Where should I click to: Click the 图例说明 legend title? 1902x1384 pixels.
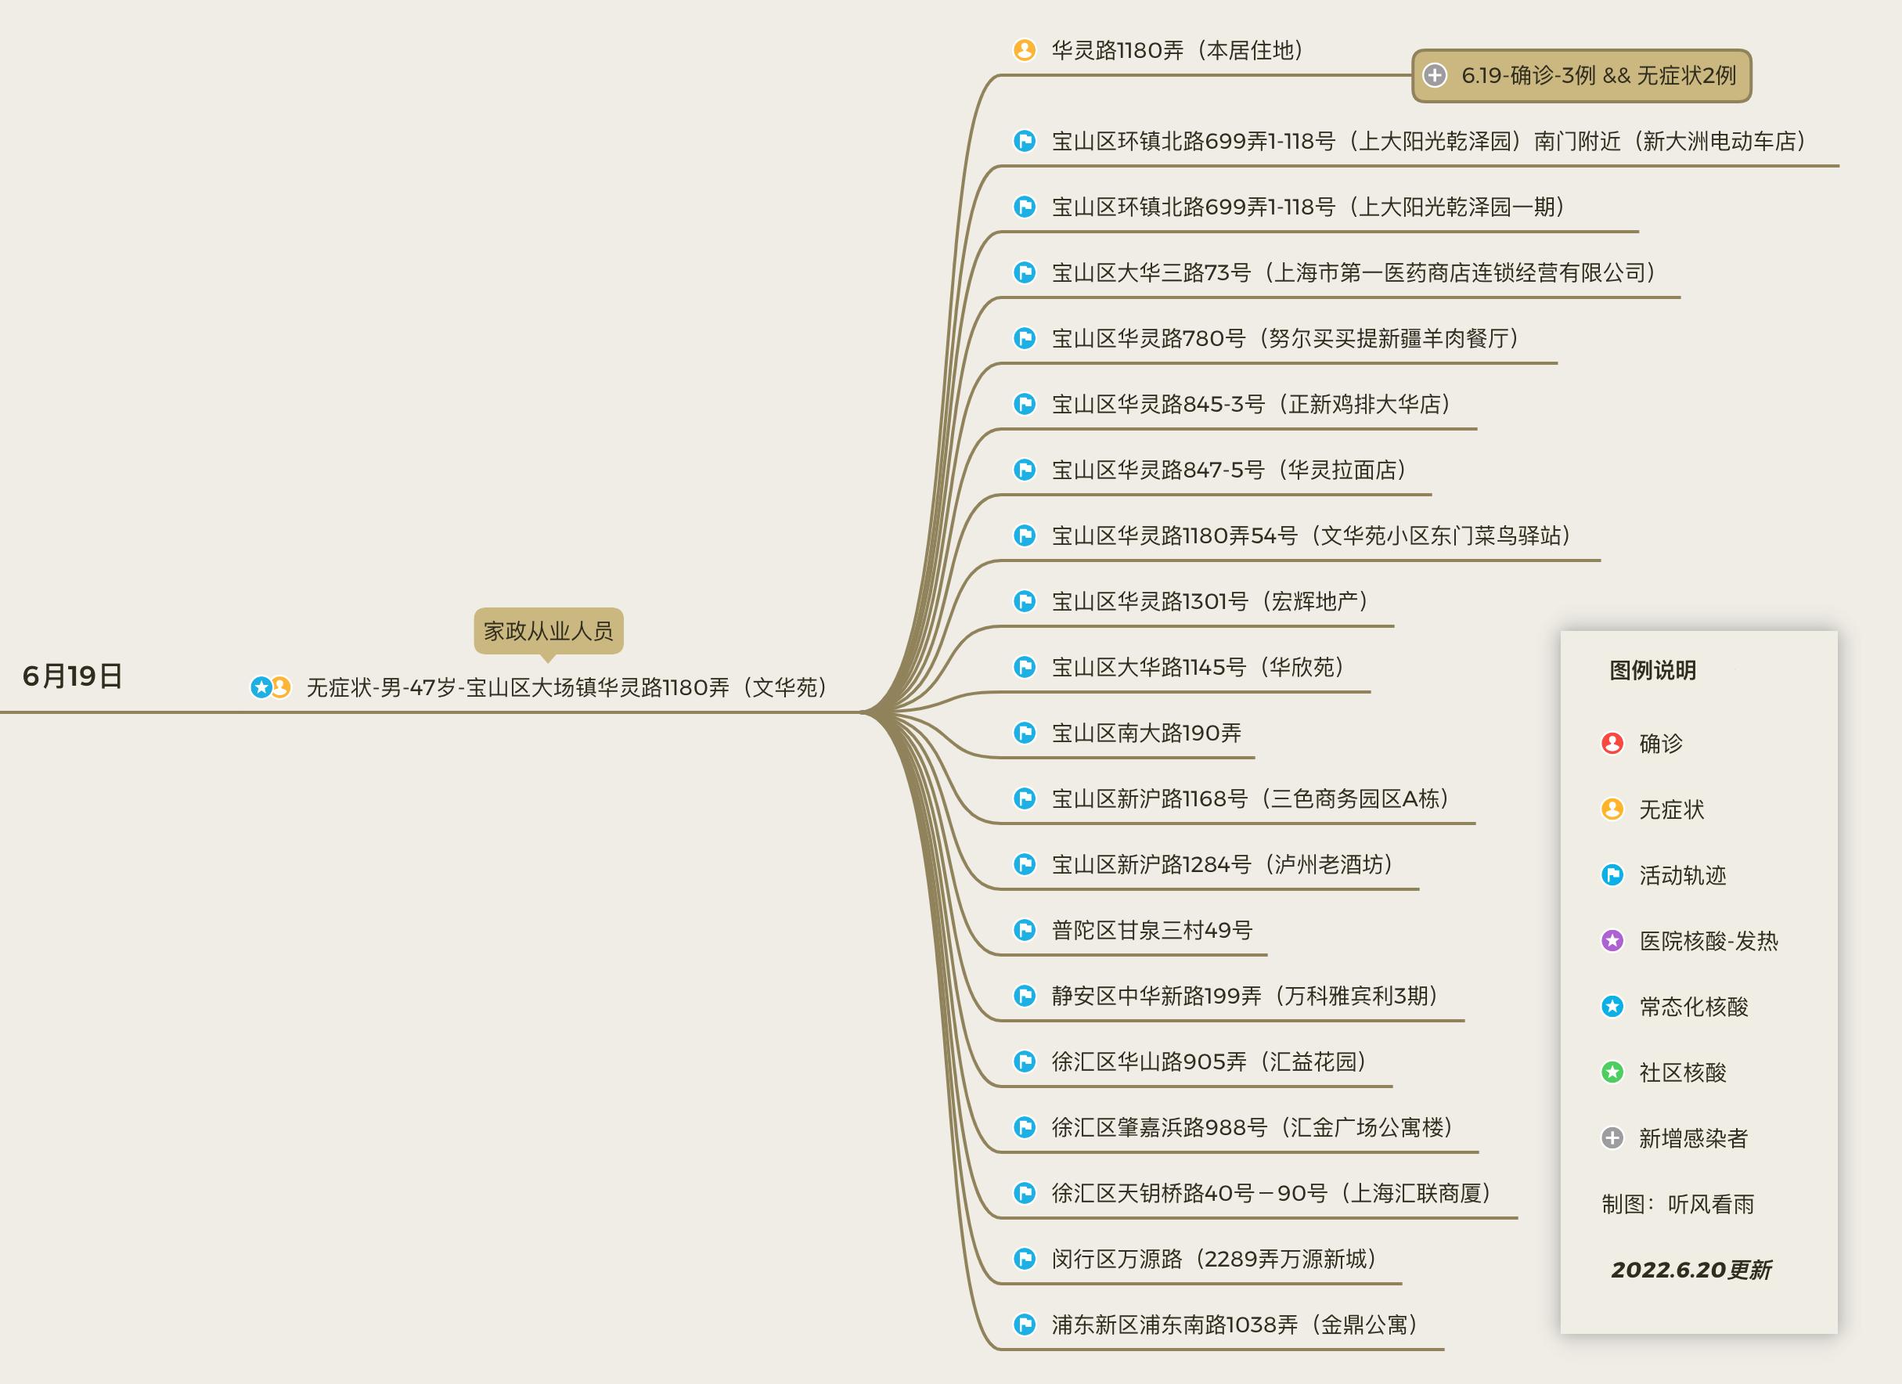click(1652, 670)
